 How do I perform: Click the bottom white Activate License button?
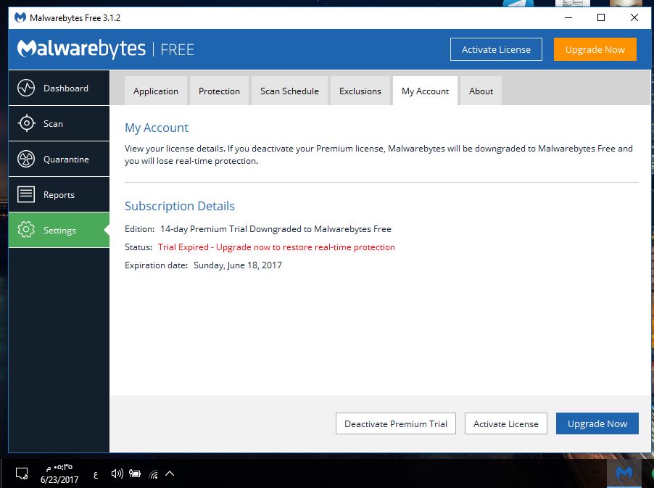click(x=506, y=423)
